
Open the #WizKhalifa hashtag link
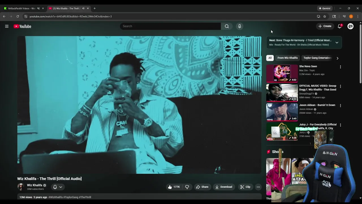(x=55, y=197)
